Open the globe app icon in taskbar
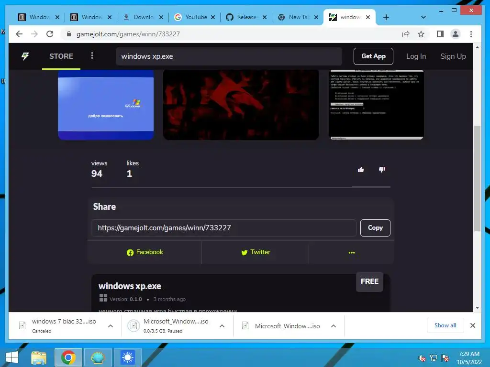Viewport: 490px width, 367px height. (x=98, y=357)
